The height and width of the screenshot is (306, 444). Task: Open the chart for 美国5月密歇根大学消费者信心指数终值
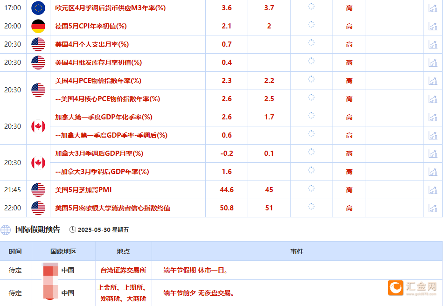(x=433, y=208)
